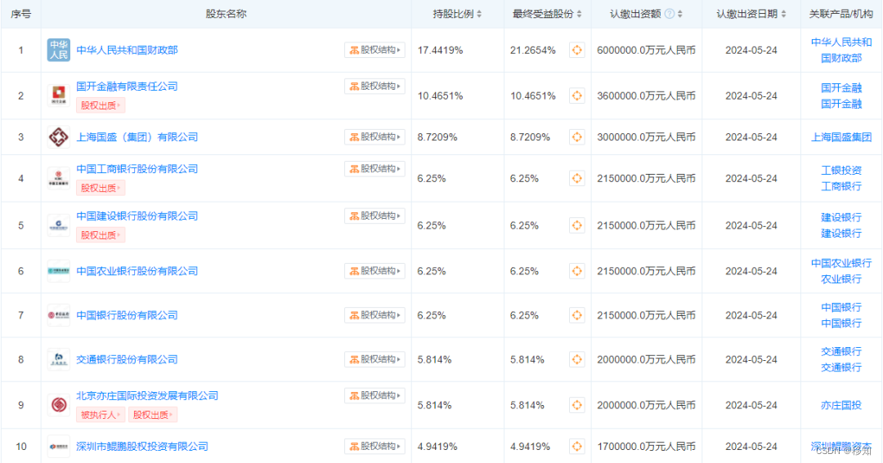This screenshot has height=463, width=883.
Task: Click the 中国银行 logo icon
Action: point(59,315)
